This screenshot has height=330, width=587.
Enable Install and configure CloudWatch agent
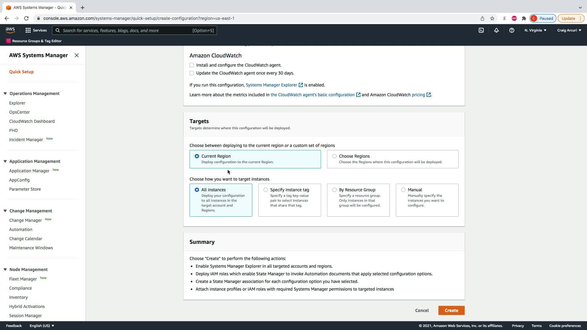[192, 65]
